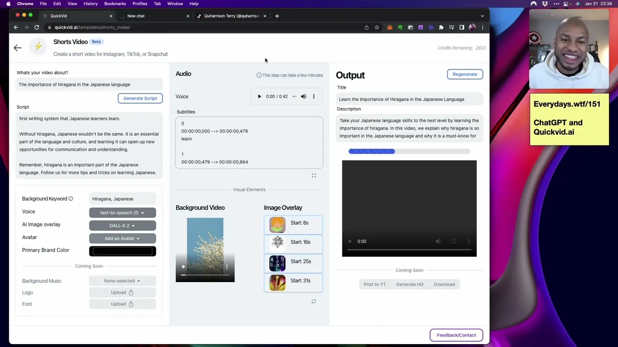Open the voice audio player options menu
The height and width of the screenshot is (347, 618).
click(x=313, y=96)
